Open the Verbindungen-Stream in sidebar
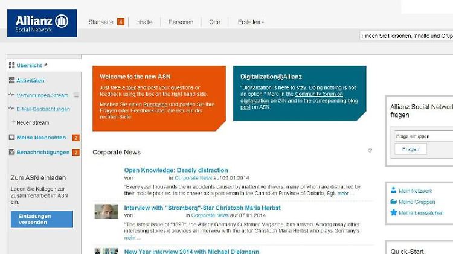 pyautogui.click(x=42, y=95)
